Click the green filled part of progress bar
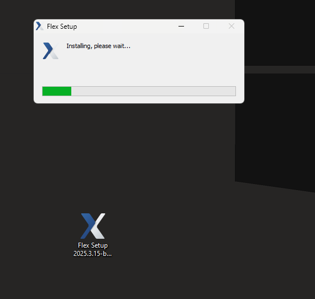Image resolution: width=315 pixels, height=299 pixels. (x=57, y=91)
